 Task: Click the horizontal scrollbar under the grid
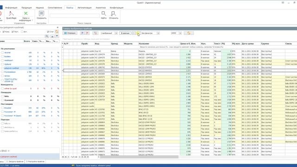click(x=139, y=157)
